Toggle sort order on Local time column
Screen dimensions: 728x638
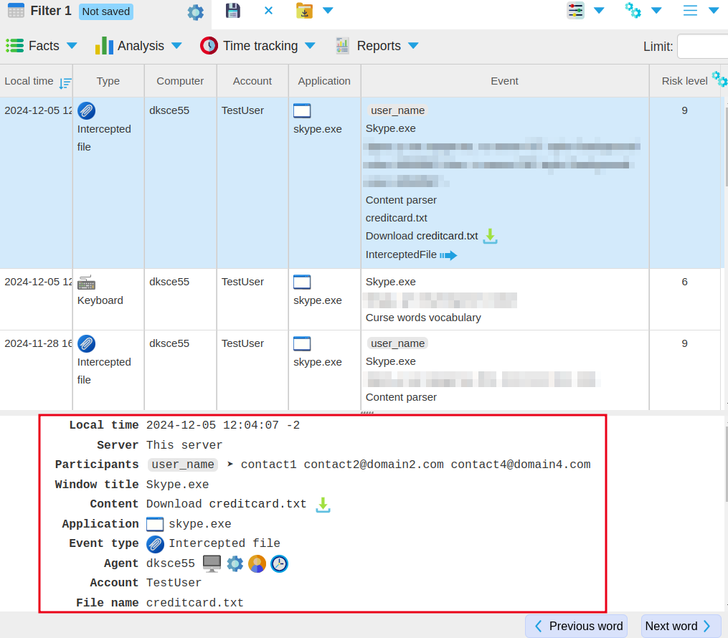[x=65, y=82]
